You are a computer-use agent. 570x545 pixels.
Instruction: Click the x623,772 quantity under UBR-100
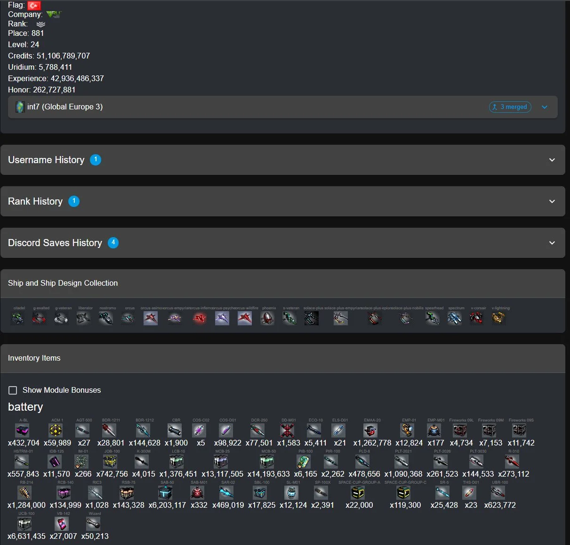point(500,505)
